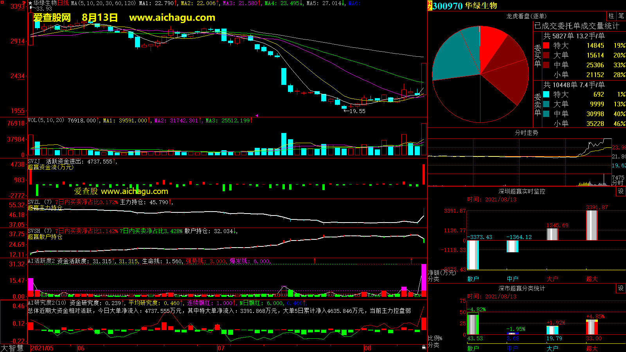The image size is (626, 352).
Task: Click the 33.93 high price marker
Action: click(43, 9)
